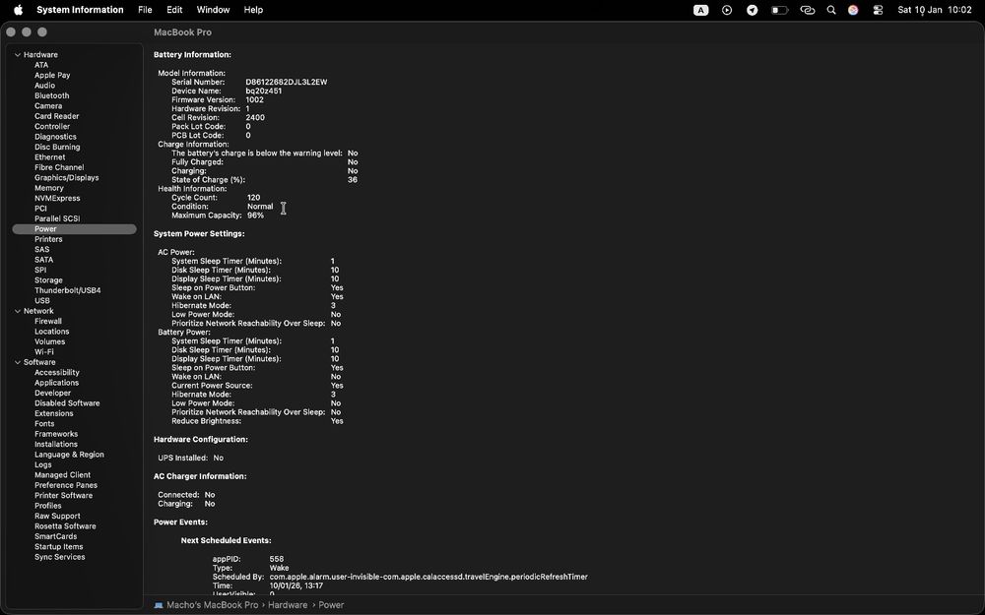Select Startup Items in the sidebar
This screenshot has width=985, height=615.
pyautogui.click(x=58, y=546)
